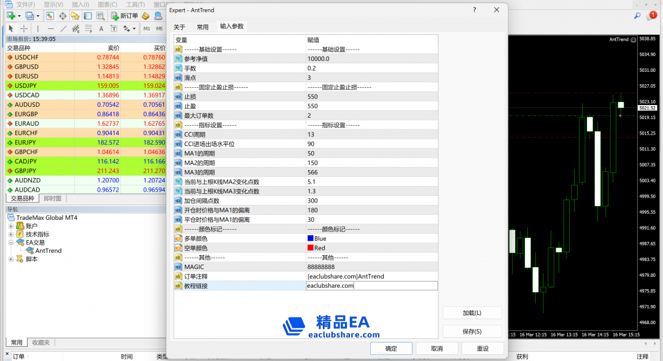Select the text annotation tool (A)
Screen dimensions: 663x361
coord(101,28)
